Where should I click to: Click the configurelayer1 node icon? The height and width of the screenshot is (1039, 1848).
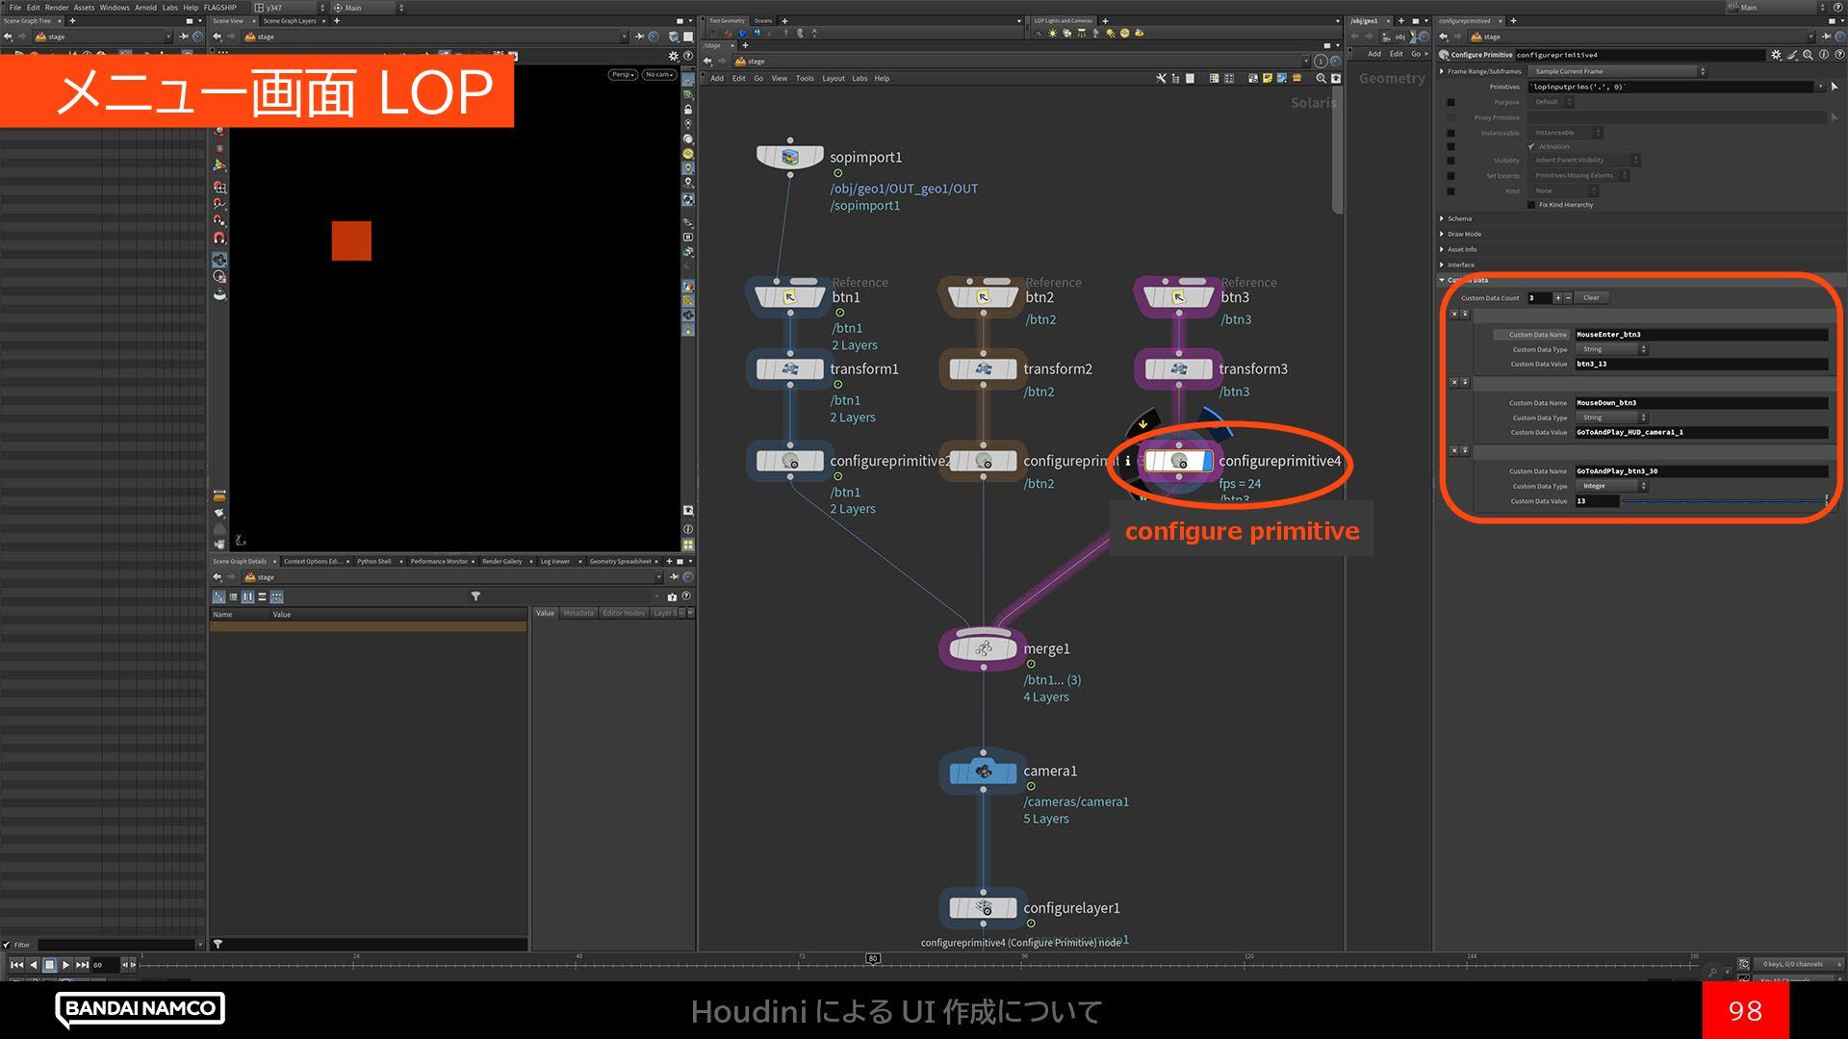[x=983, y=907]
